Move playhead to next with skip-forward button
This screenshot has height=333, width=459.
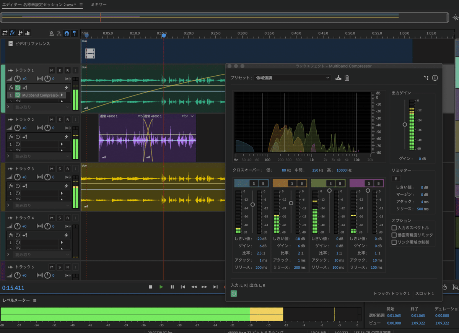pos(215,287)
